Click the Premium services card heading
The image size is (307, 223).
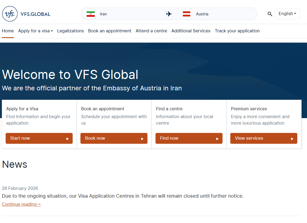249,109
